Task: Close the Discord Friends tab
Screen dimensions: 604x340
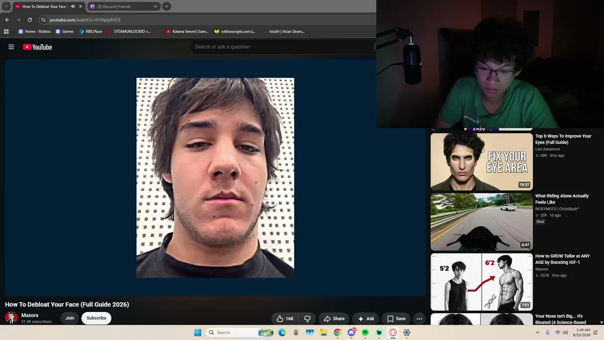Action: pos(155,7)
